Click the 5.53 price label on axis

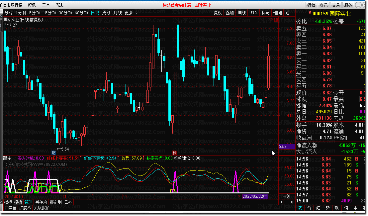[x=287, y=147]
